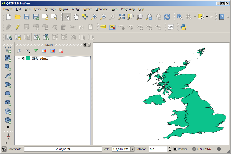This screenshot has height=154, width=231.
Task: Toggle editing with the pencil icon
Action: pyautogui.click(x=18, y=27)
